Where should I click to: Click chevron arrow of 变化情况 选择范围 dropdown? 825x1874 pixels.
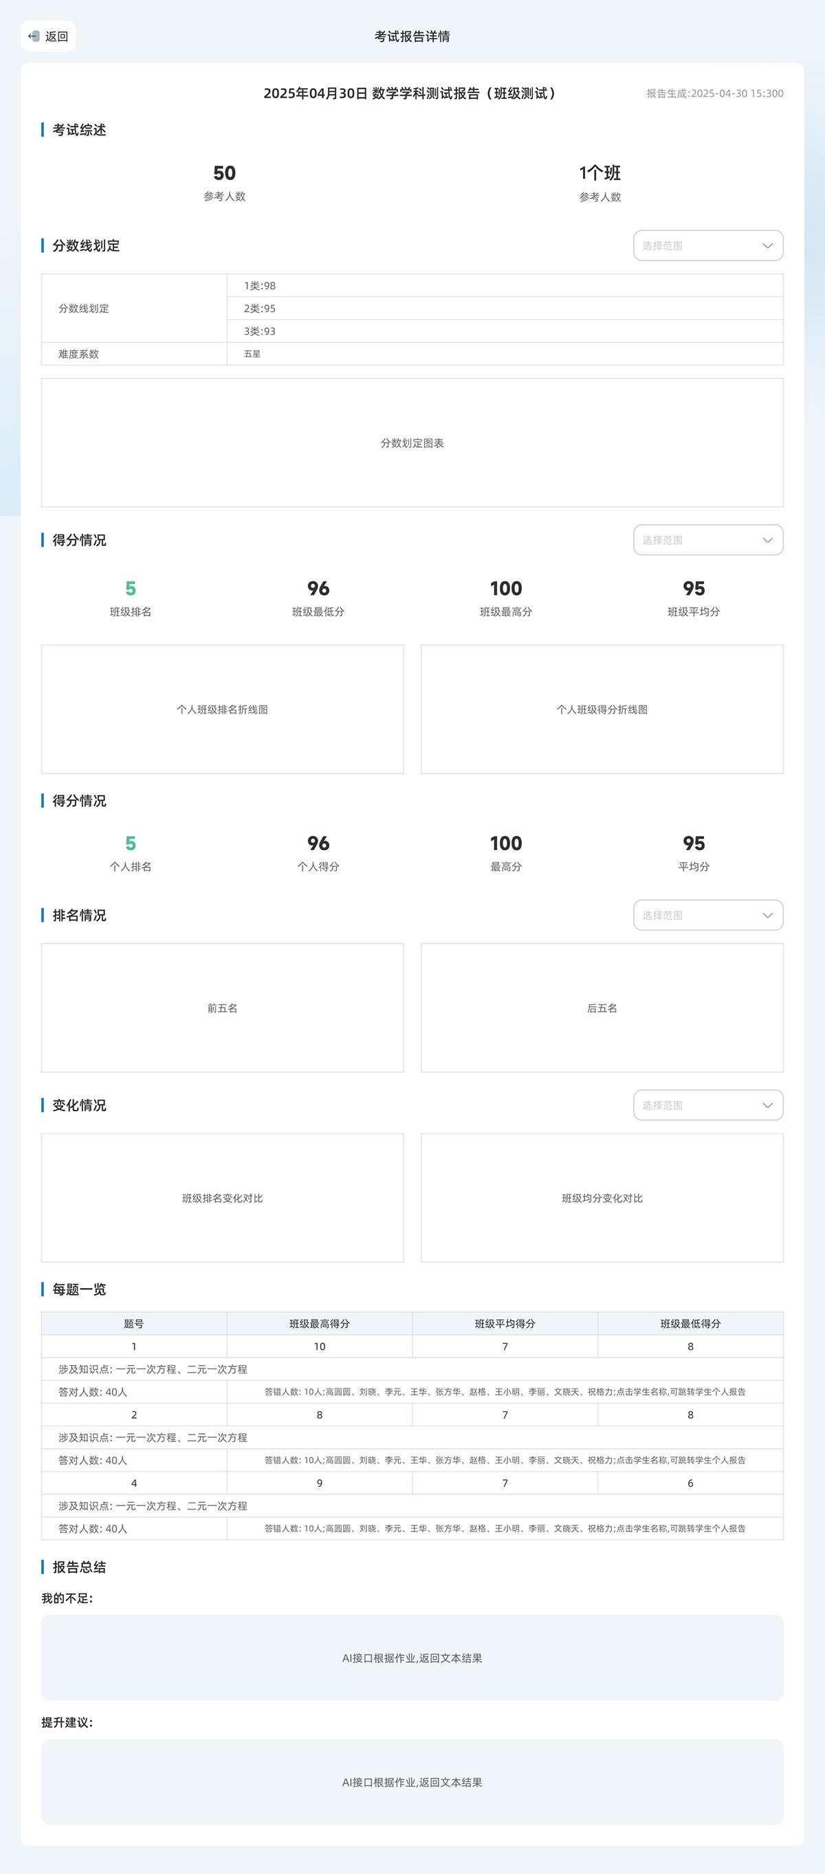tap(767, 1105)
